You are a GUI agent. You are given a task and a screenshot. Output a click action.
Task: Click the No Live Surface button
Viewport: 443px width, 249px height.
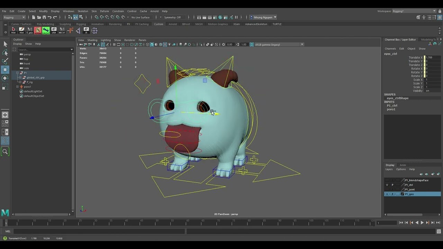click(141, 17)
